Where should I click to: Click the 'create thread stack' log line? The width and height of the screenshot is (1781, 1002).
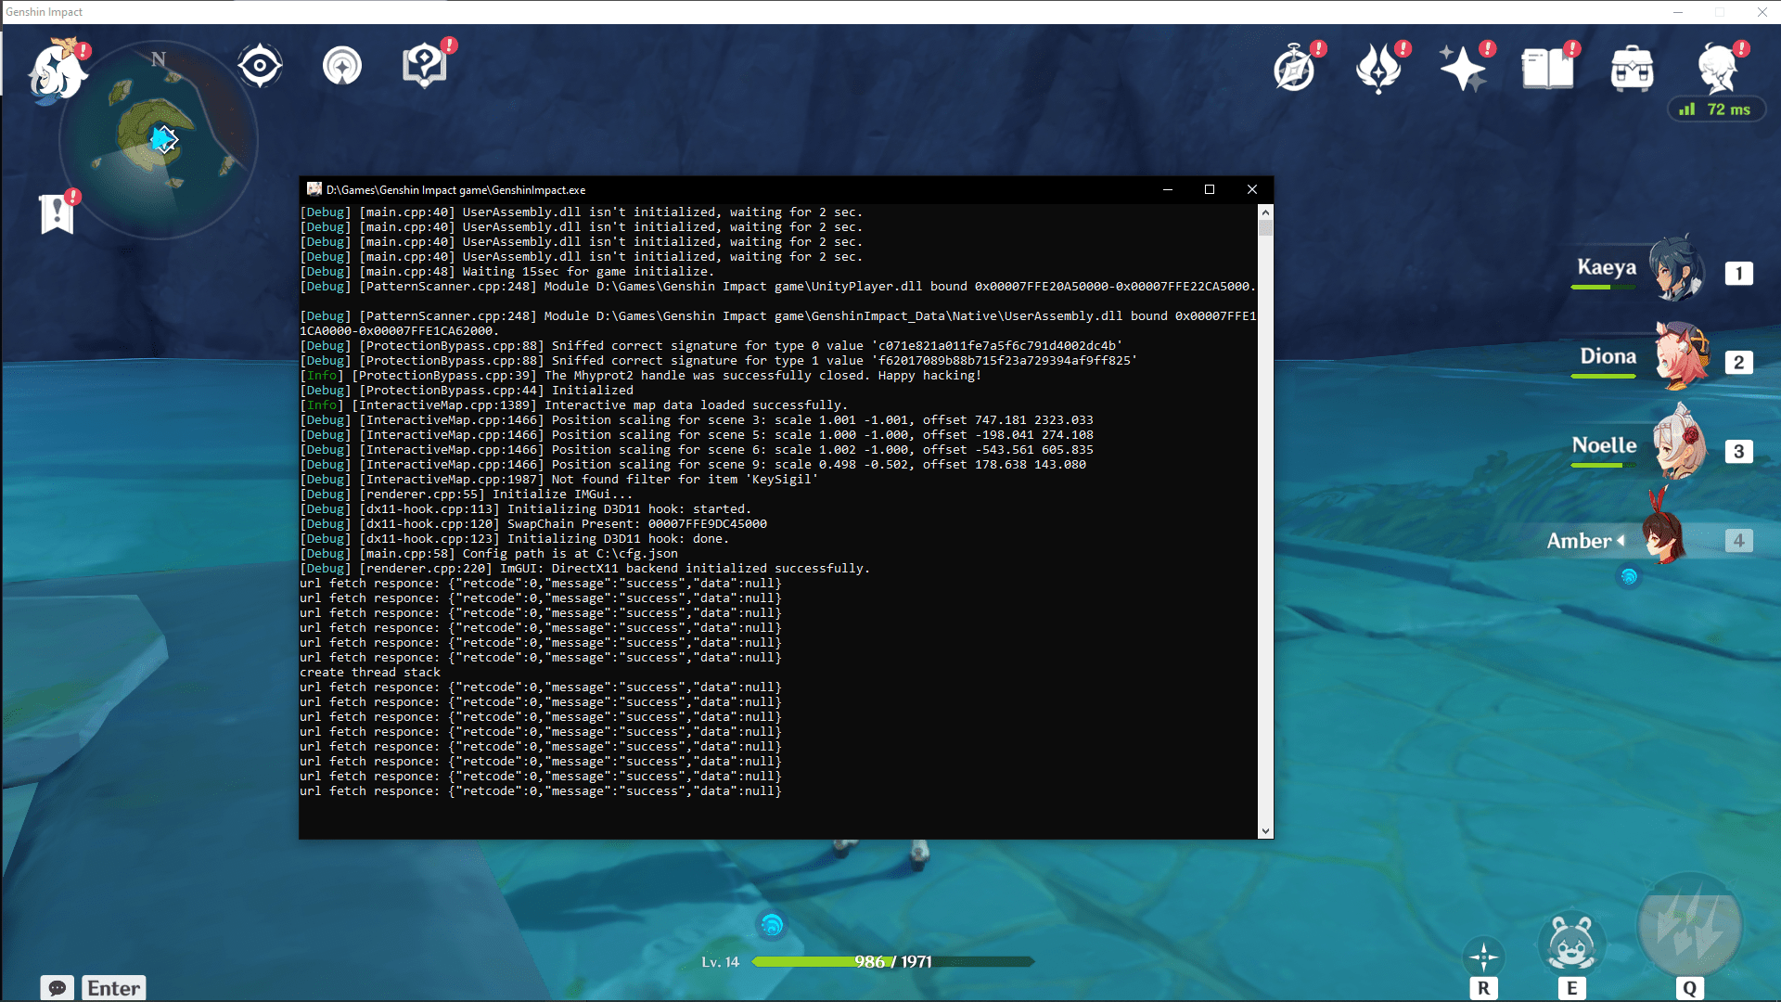tap(370, 673)
